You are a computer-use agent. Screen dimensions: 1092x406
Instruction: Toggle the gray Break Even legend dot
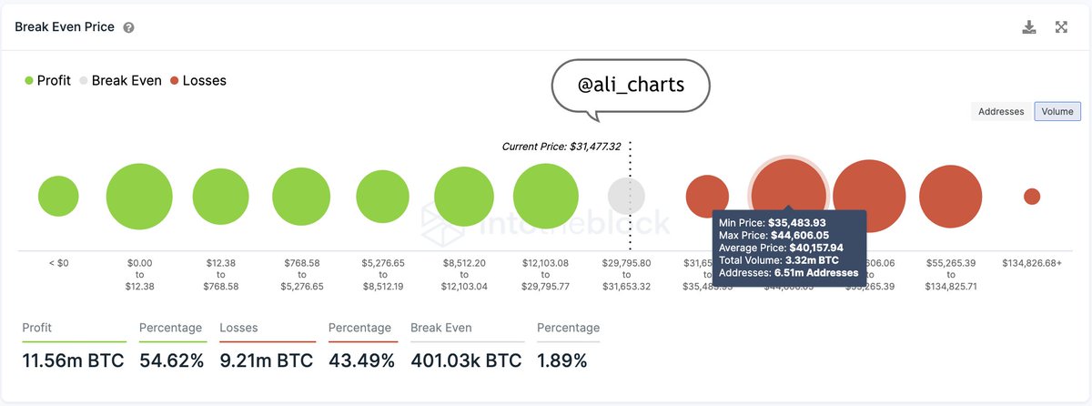pos(84,81)
